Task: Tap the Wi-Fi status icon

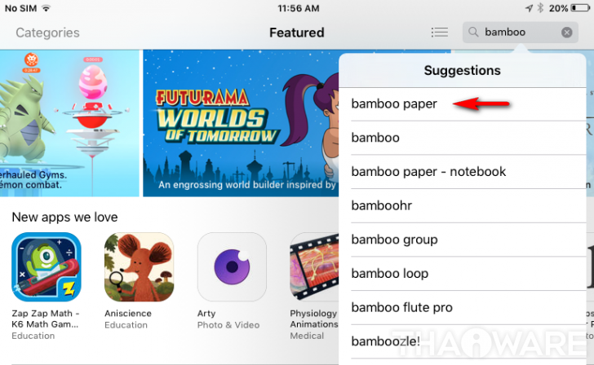Action: (x=46, y=8)
